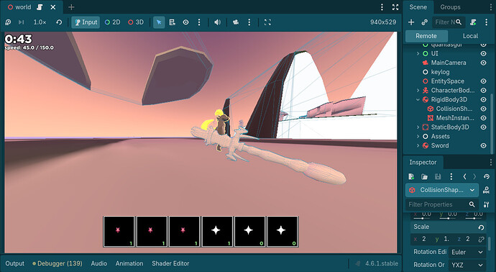Click the camera override icon in the toolbar

coord(236,22)
